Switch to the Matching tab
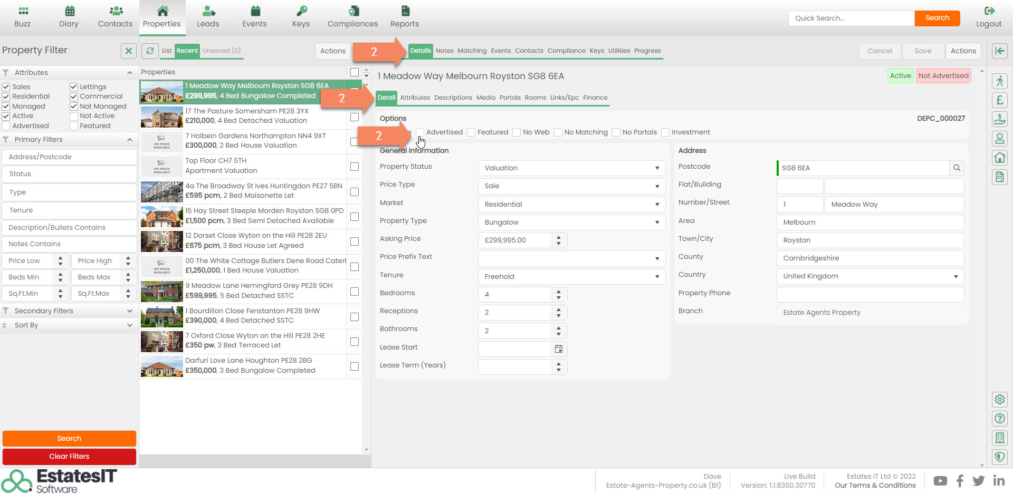1013x494 pixels. click(472, 51)
